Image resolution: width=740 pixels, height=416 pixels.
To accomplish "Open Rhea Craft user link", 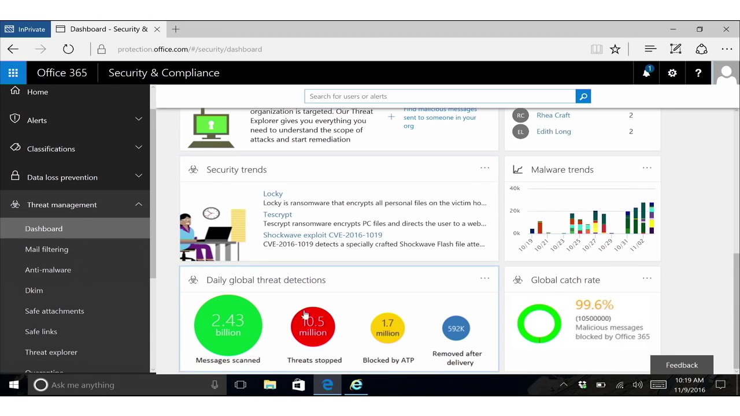I will (x=553, y=115).
